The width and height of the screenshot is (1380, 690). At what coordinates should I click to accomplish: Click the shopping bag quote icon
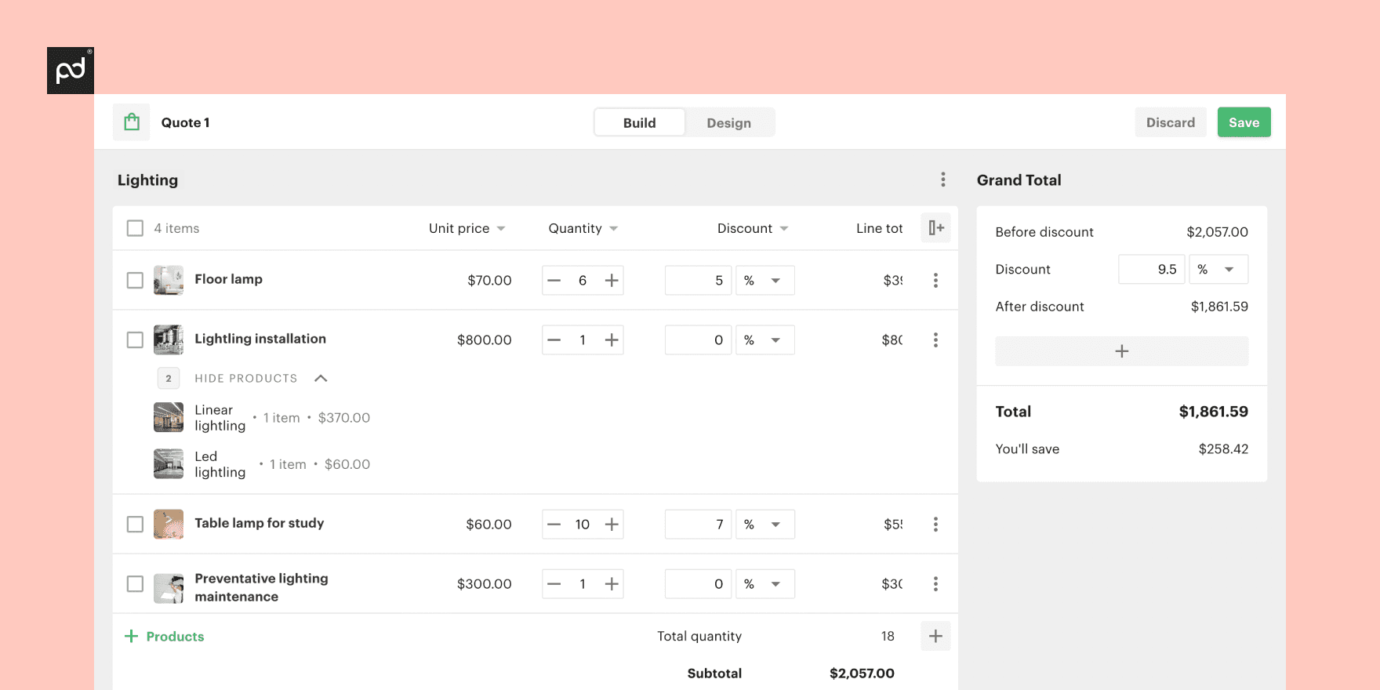(x=132, y=122)
